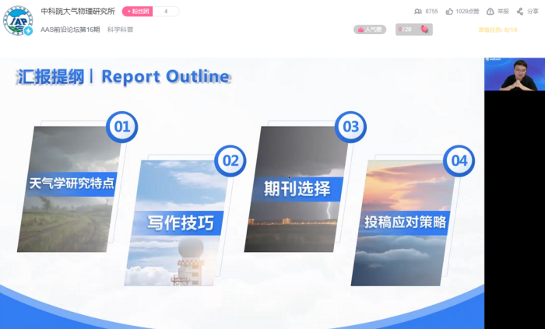Open the 0/10 task progress label
The height and width of the screenshot is (329, 545).
tap(498, 30)
